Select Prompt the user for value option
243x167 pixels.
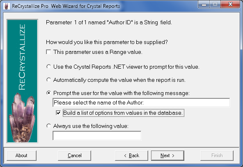click(49, 93)
